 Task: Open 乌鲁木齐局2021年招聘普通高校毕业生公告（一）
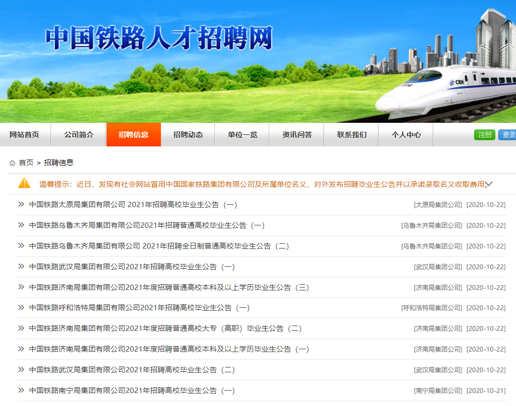(147, 225)
